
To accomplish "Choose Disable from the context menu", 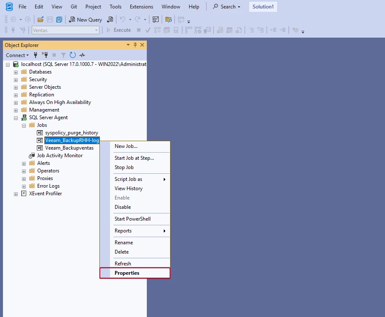I will pyautogui.click(x=135, y=207).
